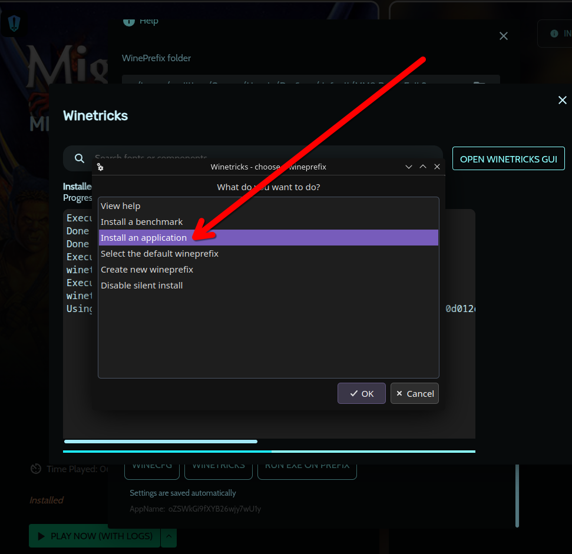Open the Help info icon
The width and height of the screenshot is (572, 554).
pos(129,22)
